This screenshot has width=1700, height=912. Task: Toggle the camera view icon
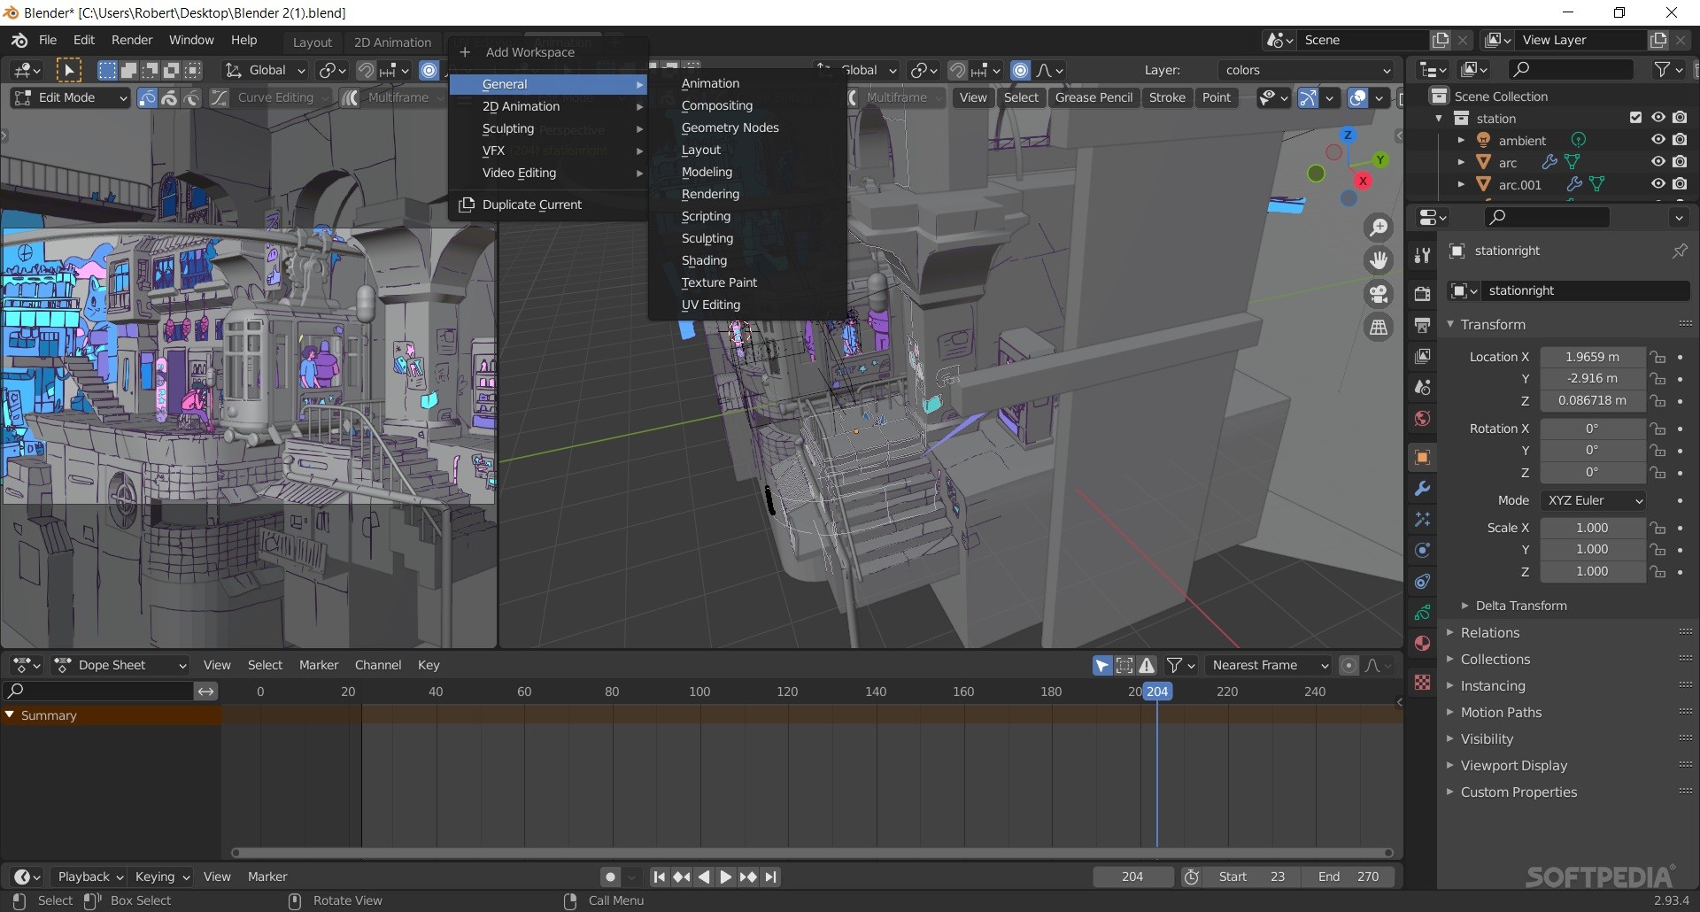click(1379, 294)
